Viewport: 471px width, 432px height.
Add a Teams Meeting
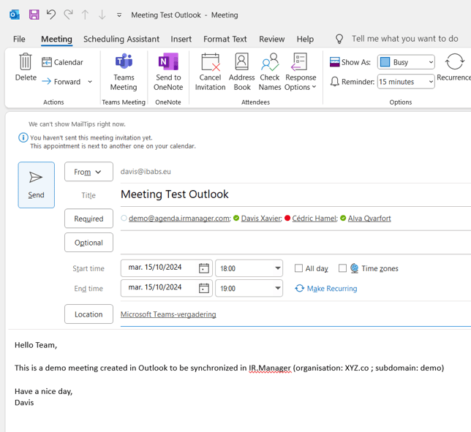point(124,72)
